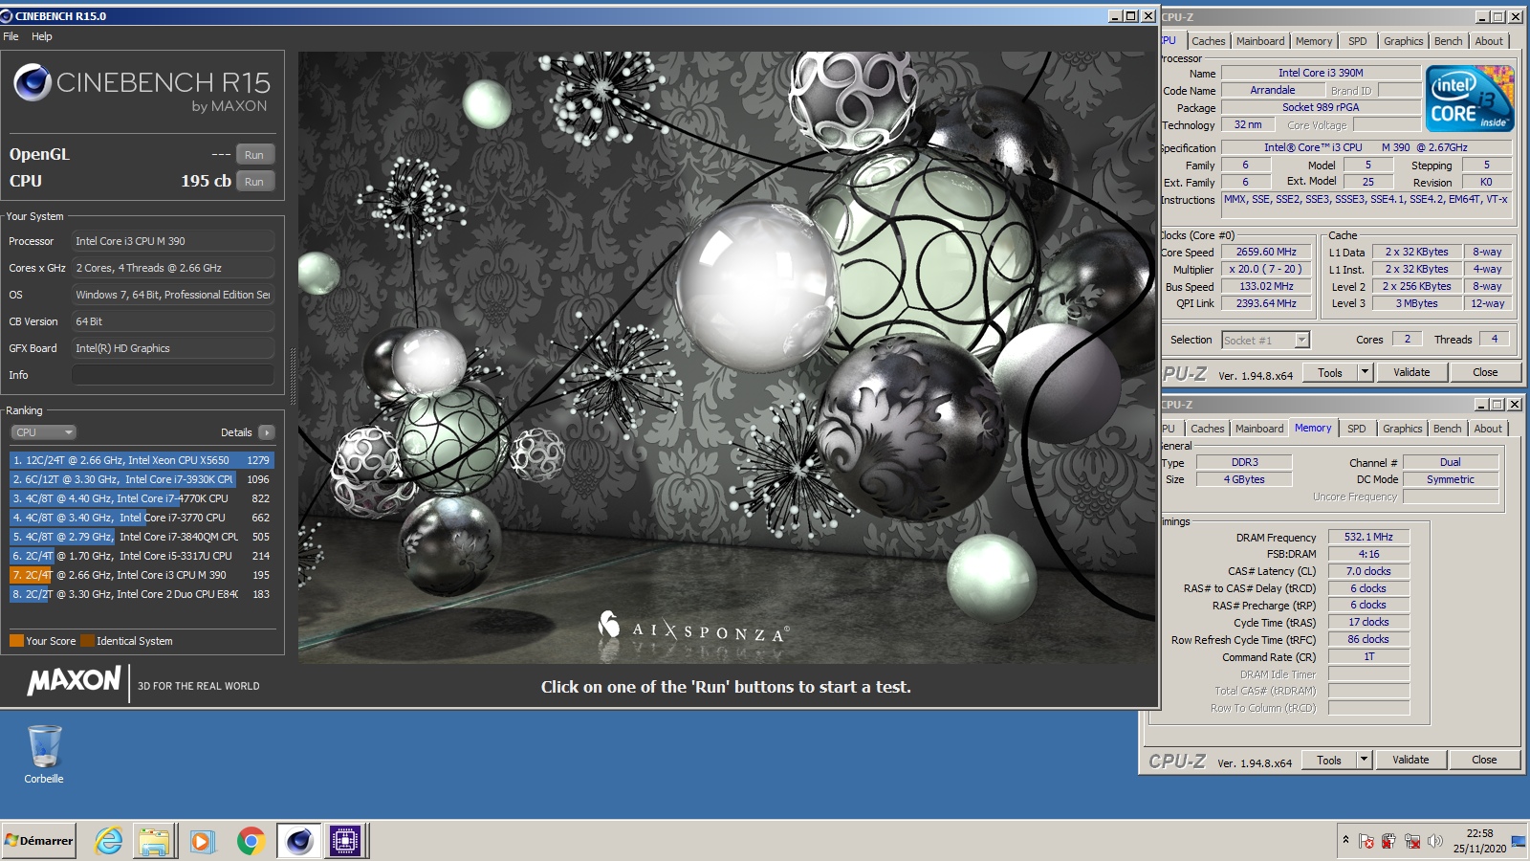
Task: Click the tray icon right of the date
Action: pos(1519,842)
